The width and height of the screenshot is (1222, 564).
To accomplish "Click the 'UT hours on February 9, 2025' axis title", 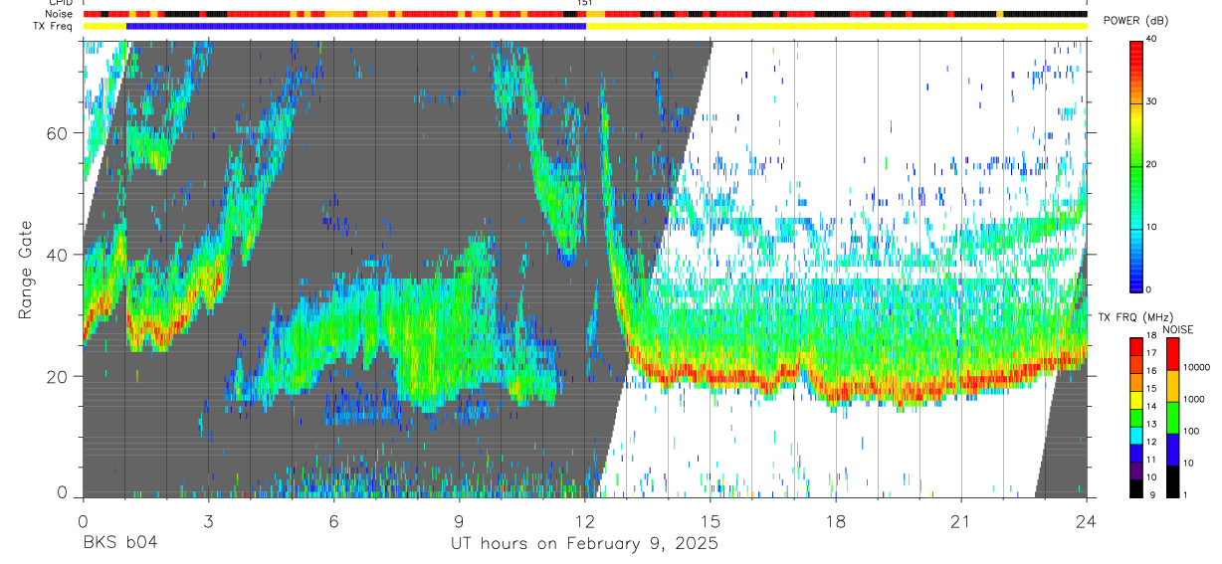I will click(x=584, y=544).
